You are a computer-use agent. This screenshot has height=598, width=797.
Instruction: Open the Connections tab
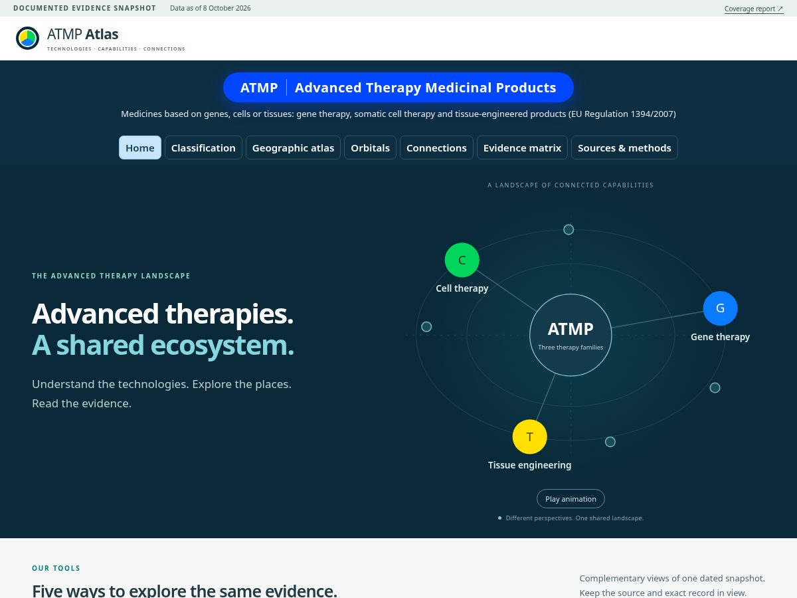(x=436, y=148)
